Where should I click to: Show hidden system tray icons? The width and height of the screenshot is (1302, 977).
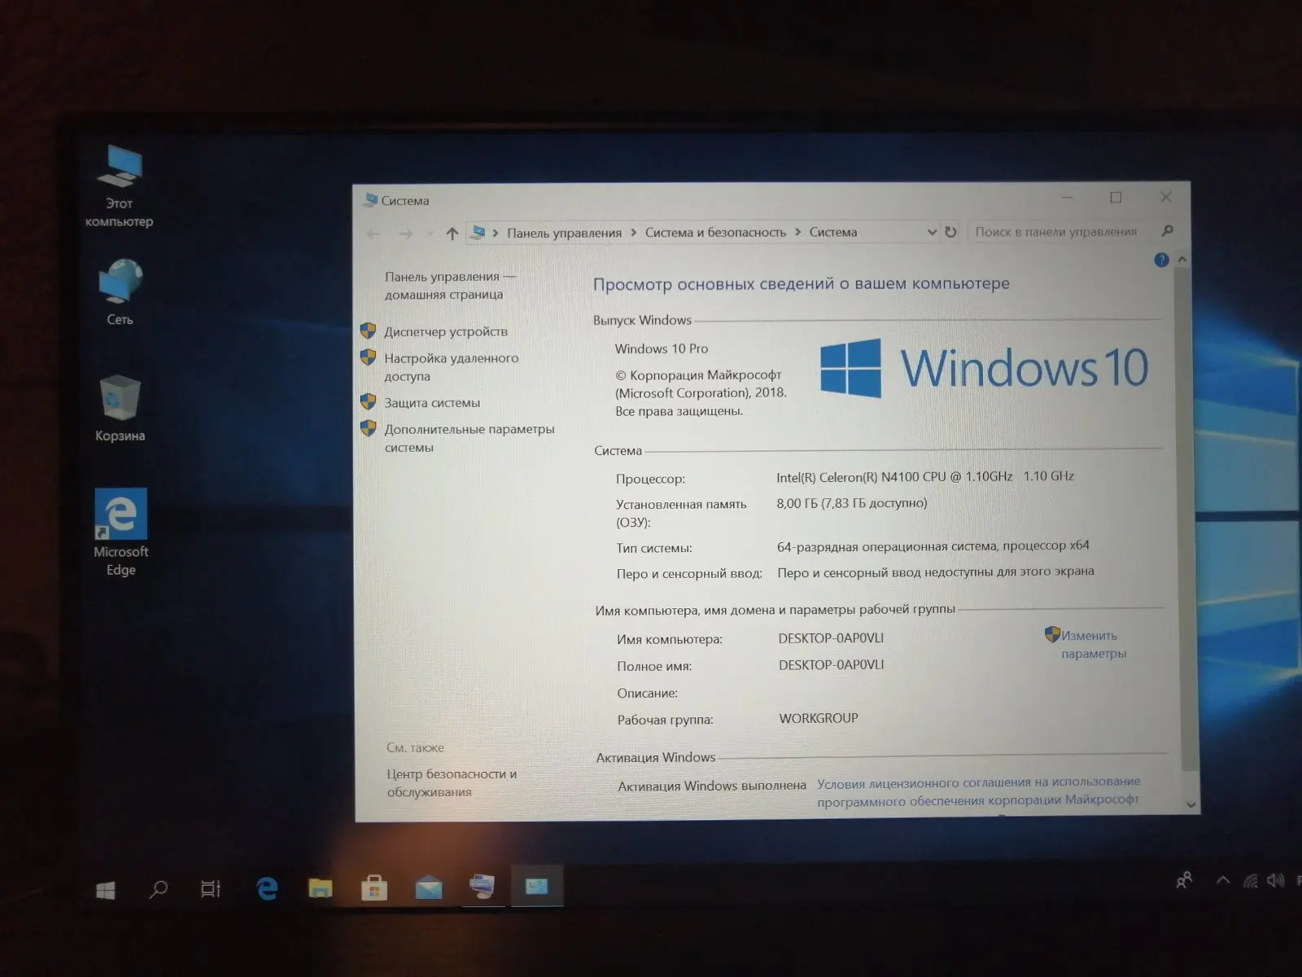coord(1222,880)
